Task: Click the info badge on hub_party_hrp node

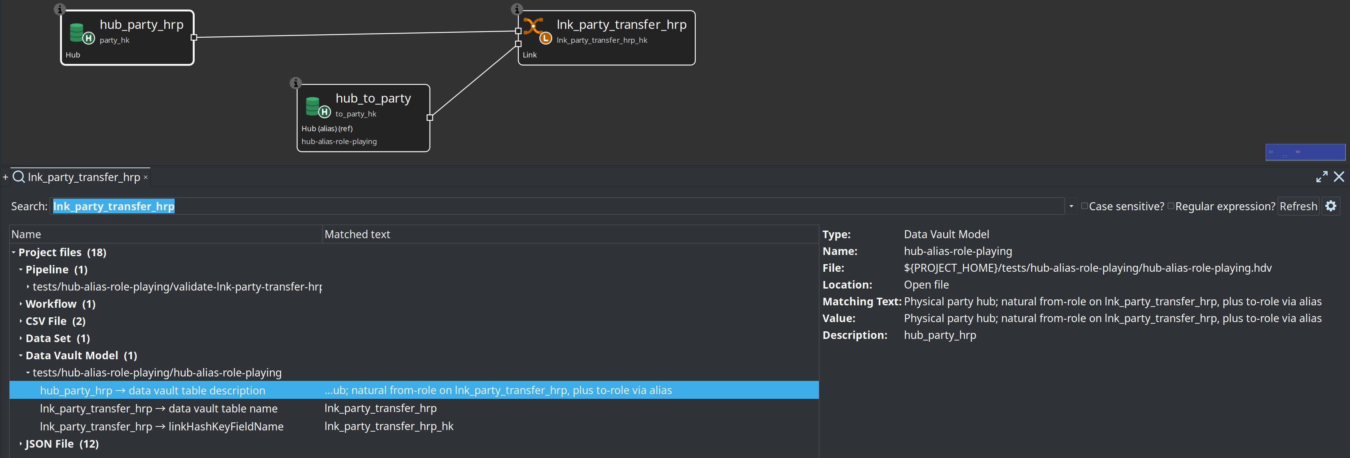Action: click(60, 9)
